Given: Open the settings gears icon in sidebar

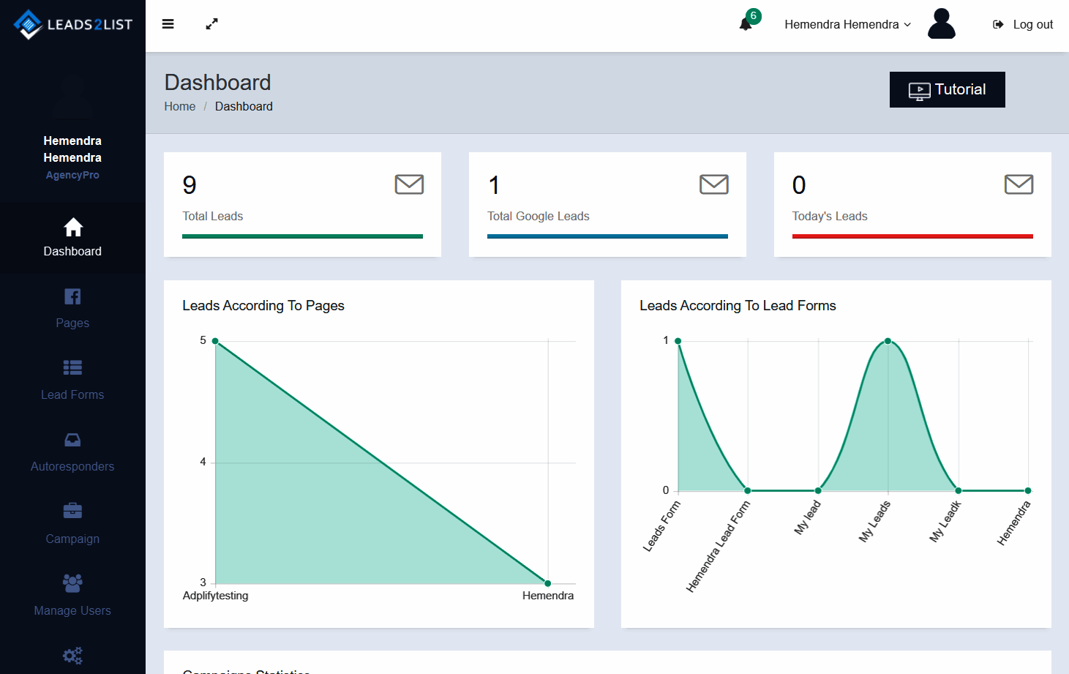Looking at the screenshot, I should [72, 655].
